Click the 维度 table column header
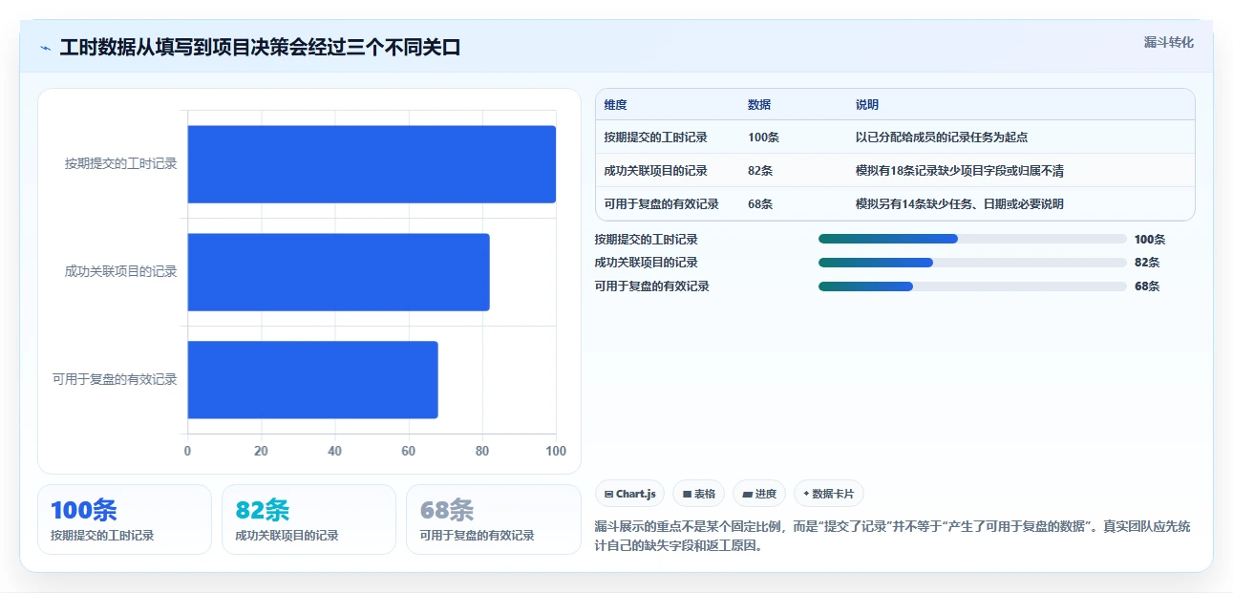 [x=616, y=105]
